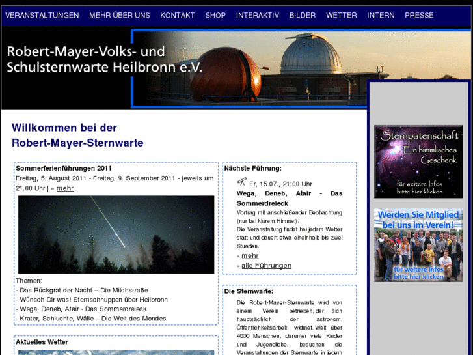This screenshot has width=473, height=355.
Task: Click the Aktuelles Wetter preview image
Action: pos(116,352)
